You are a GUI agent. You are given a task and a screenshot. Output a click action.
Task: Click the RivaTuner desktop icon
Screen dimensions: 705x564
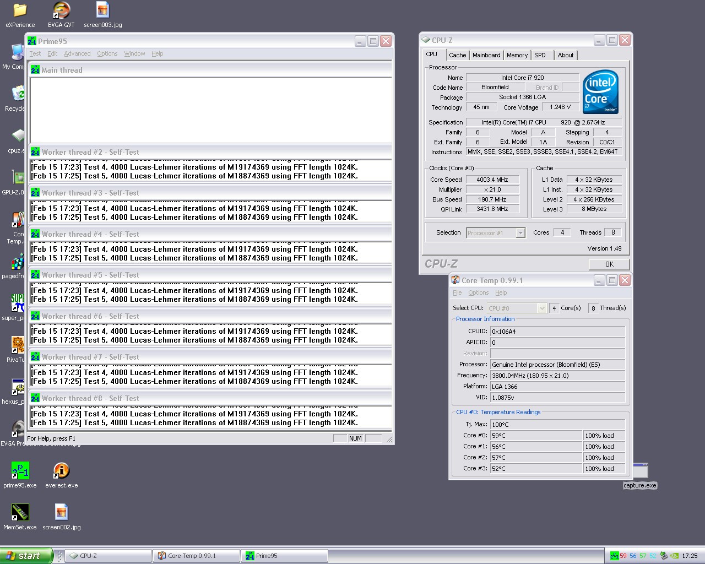pos(18,345)
